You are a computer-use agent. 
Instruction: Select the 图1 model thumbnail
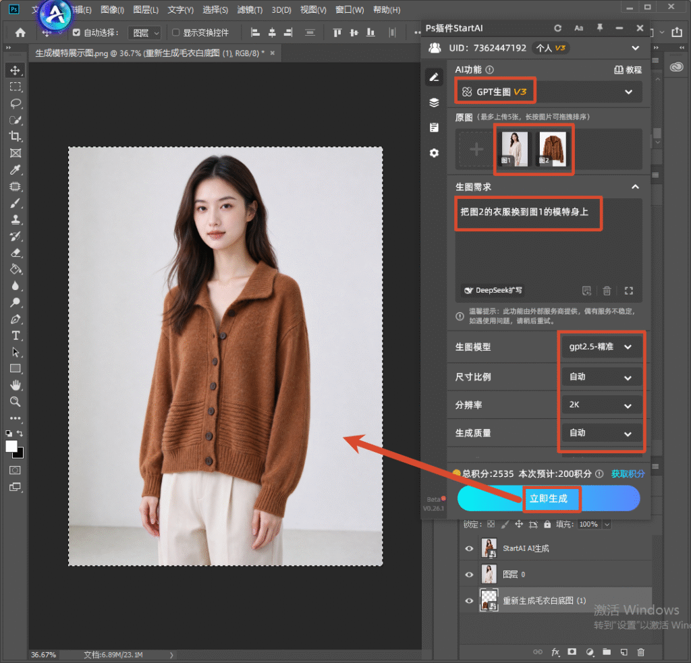[514, 149]
